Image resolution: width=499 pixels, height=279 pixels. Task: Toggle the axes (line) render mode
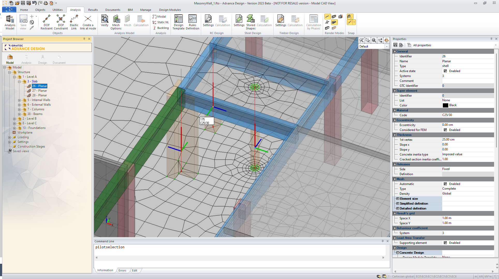(327, 17)
